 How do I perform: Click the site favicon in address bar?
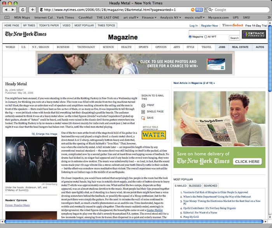tap(42, 10)
